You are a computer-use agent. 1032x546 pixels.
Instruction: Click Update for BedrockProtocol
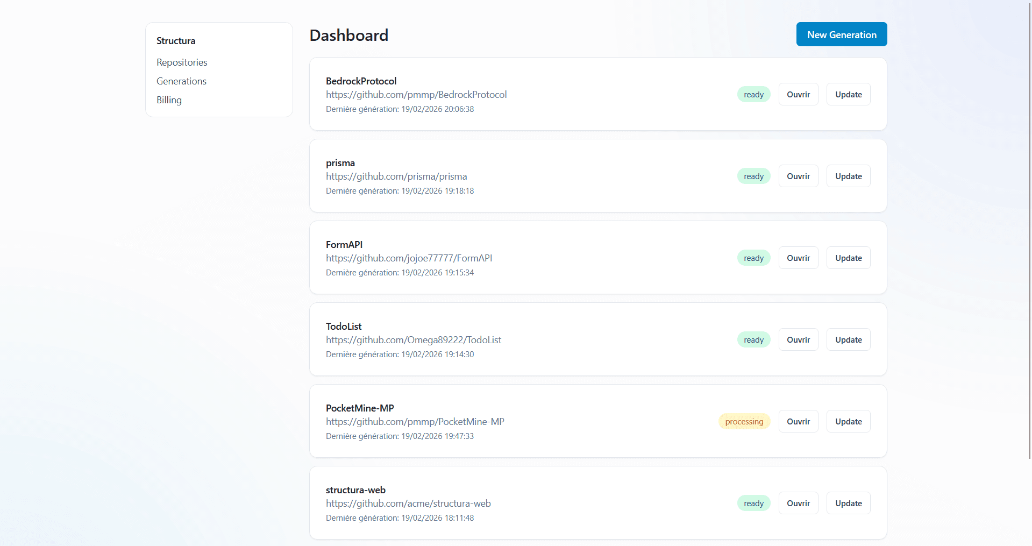848,94
